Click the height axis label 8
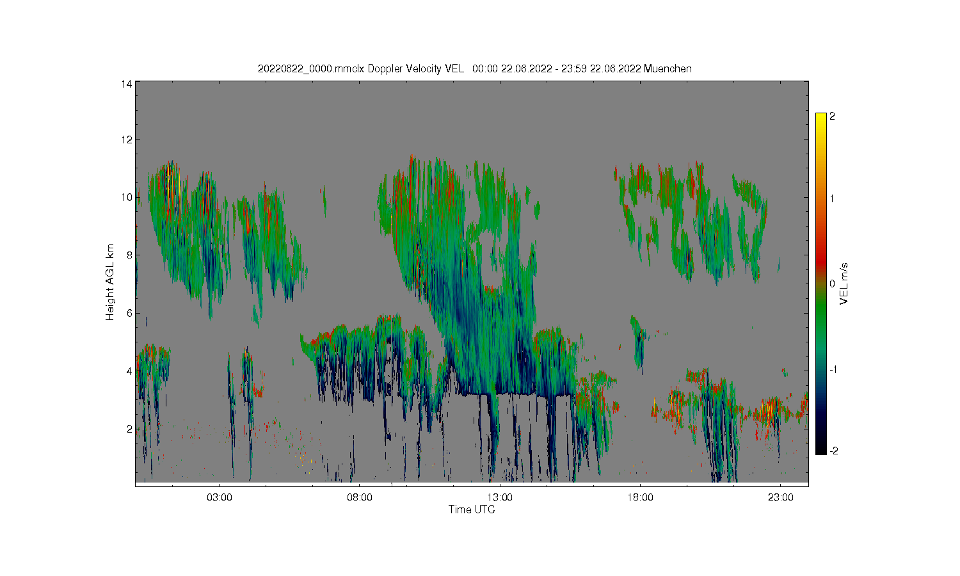960x576 pixels. 129,255
